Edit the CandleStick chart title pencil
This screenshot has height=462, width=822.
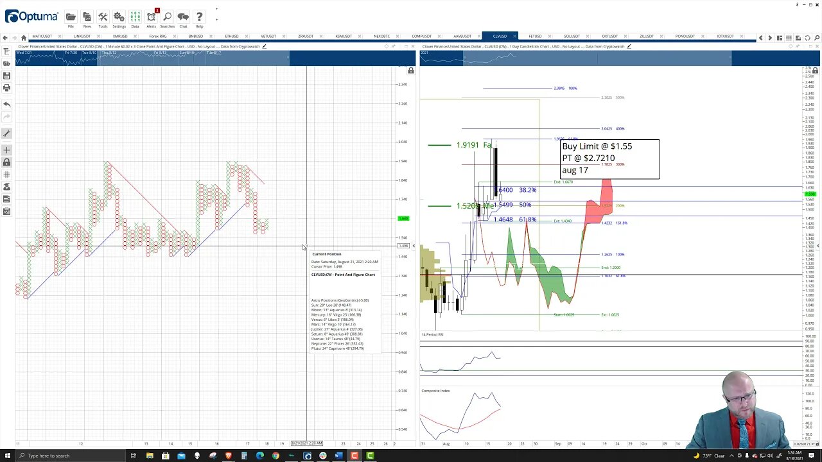pyautogui.click(x=629, y=46)
